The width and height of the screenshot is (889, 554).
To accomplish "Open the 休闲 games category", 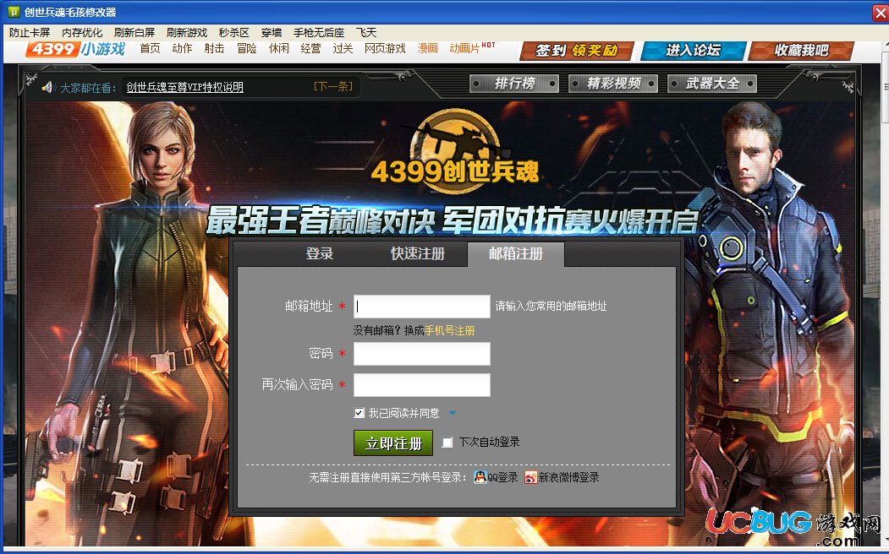I will point(279,49).
